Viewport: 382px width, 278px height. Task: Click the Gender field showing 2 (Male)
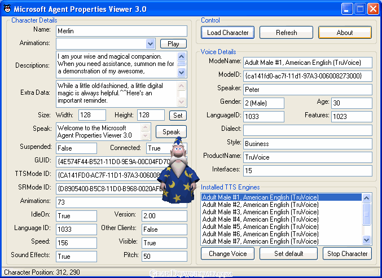pos(264,103)
